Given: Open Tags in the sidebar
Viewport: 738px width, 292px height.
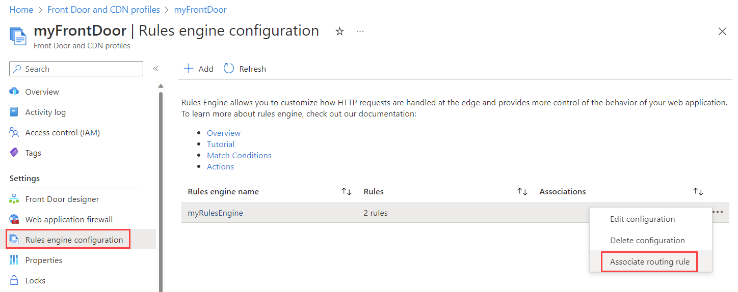Looking at the screenshot, I should tap(33, 153).
